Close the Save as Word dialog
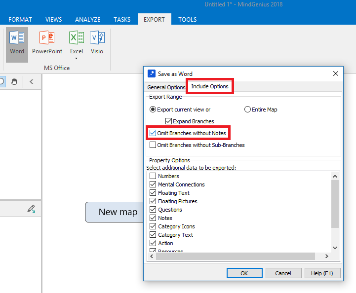356x293 pixels. (x=336, y=73)
